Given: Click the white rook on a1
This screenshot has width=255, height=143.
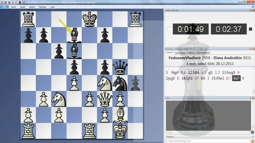Looking at the screenshot, I should [28, 131].
